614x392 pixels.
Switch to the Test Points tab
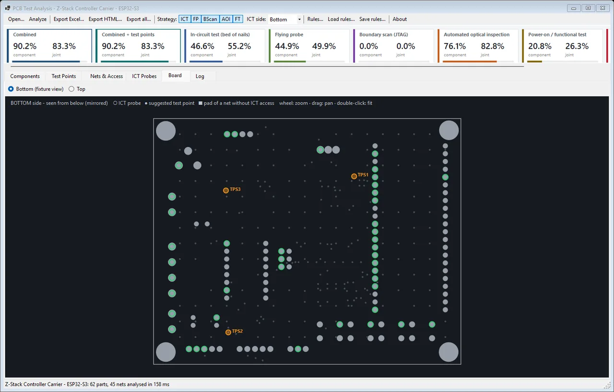click(x=64, y=76)
